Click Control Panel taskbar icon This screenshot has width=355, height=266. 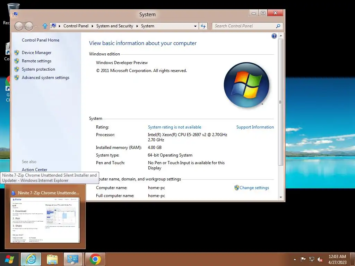coord(73,259)
